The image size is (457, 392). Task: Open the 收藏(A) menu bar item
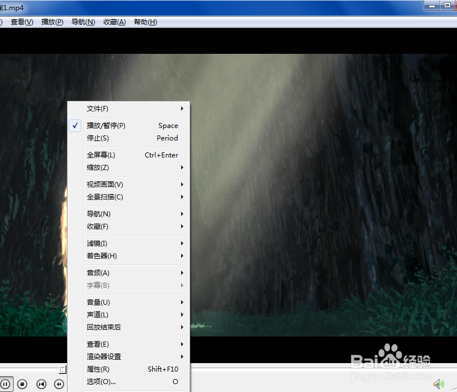coord(115,22)
